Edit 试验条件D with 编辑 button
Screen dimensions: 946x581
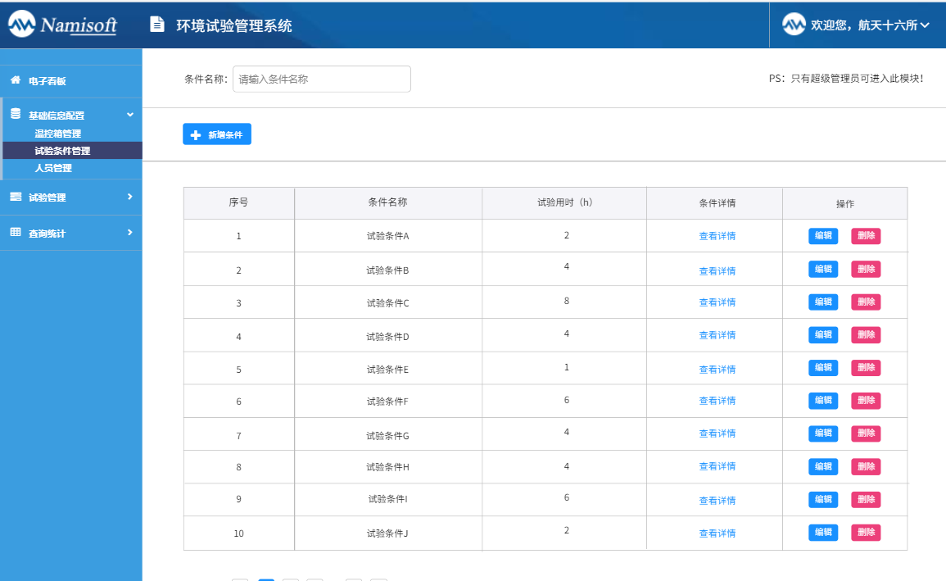click(823, 335)
